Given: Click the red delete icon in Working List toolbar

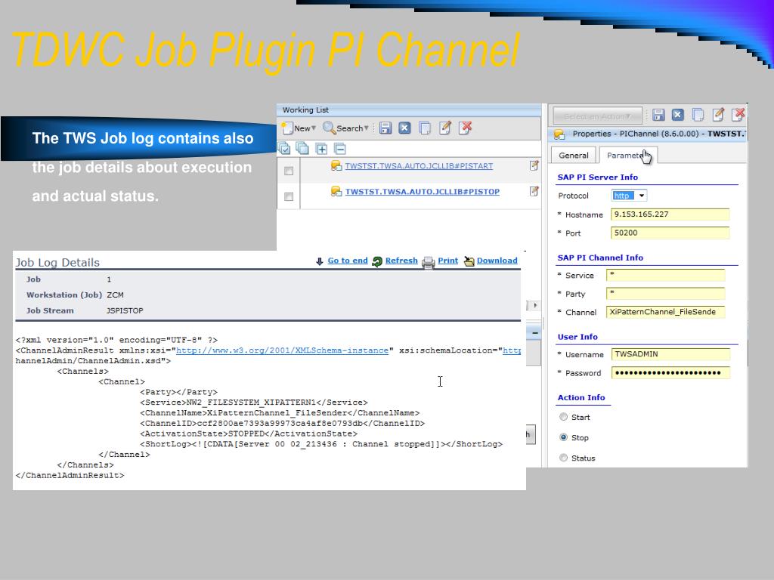Looking at the screenshot, I should [x=466, y=128].
